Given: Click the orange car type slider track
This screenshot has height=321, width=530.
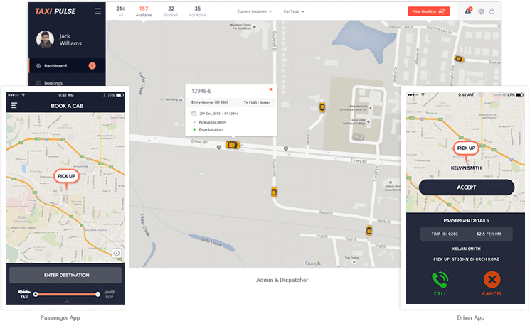Looking at the screenshot, I should point(67,294).
